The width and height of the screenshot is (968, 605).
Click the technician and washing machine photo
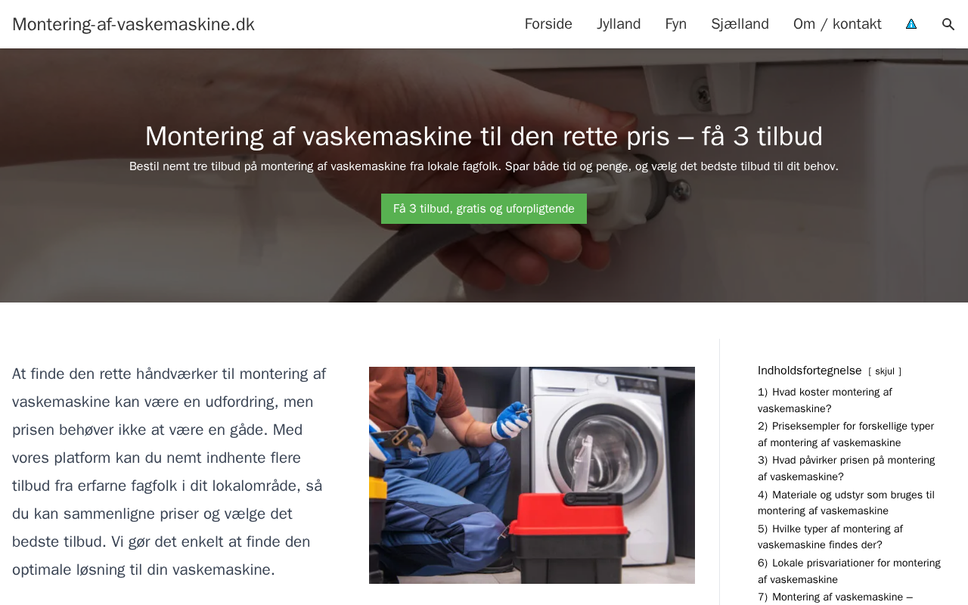[x=532, y=475]
